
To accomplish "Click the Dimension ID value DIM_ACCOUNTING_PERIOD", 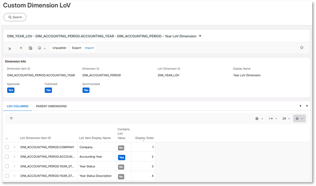I will tap(102, 75).
